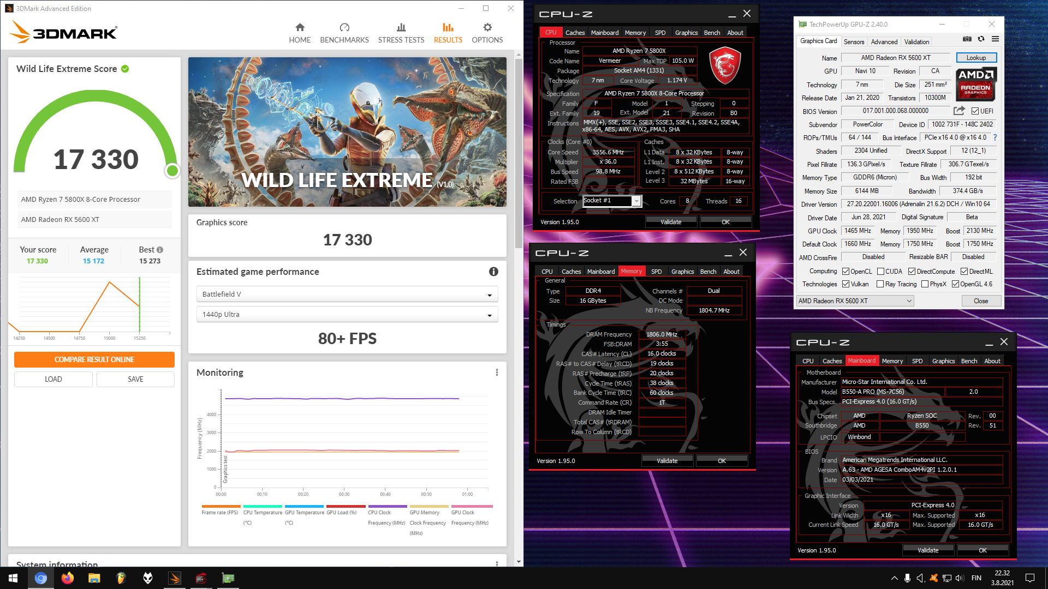This screenshot has width=1048, height=589.
Task: Click the Lookup button in GPU-Z
Action: pos(976,58)
